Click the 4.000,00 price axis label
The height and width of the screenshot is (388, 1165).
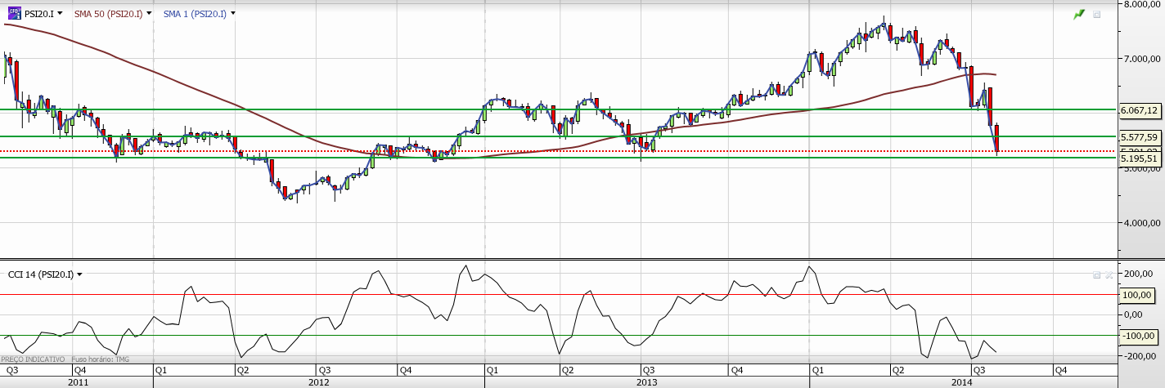coord(1143,222)
